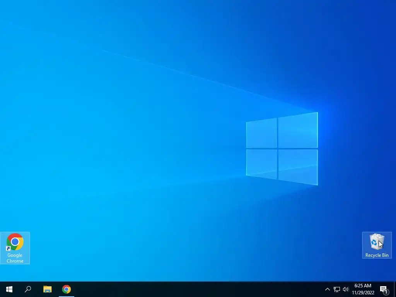The width and height of the screenshot is (396, 297).
Task: Open File Explorer from the taskbar
Action: point(47,289)
